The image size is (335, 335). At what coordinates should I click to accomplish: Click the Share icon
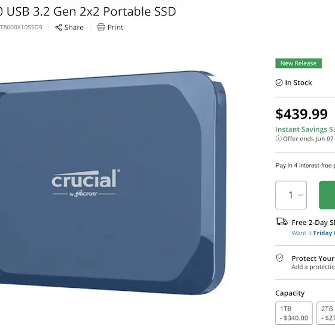[x=59, y=28]
